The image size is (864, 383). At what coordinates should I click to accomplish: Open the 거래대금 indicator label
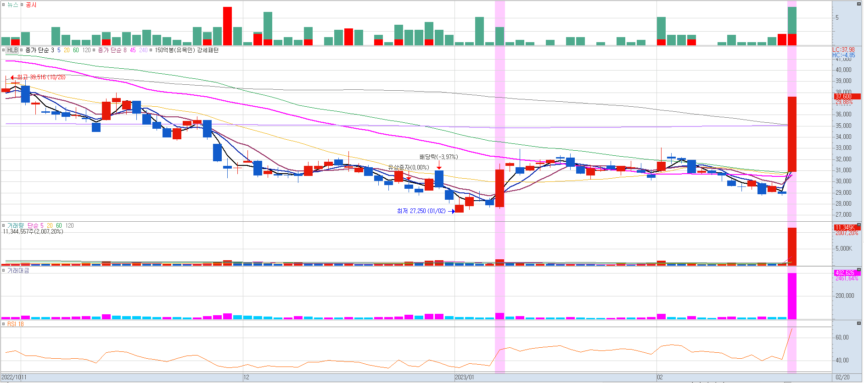pos(18,270)
